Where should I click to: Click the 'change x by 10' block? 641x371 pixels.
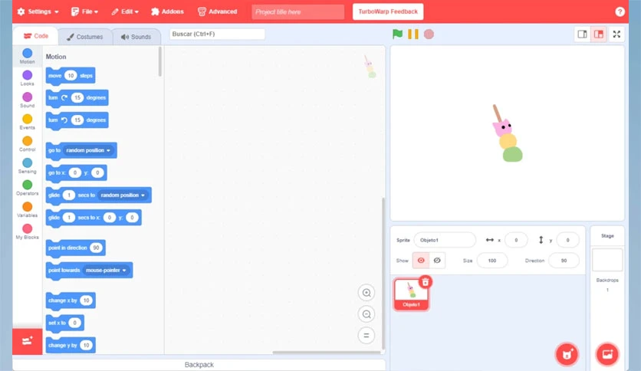click(x=71, y=300)
